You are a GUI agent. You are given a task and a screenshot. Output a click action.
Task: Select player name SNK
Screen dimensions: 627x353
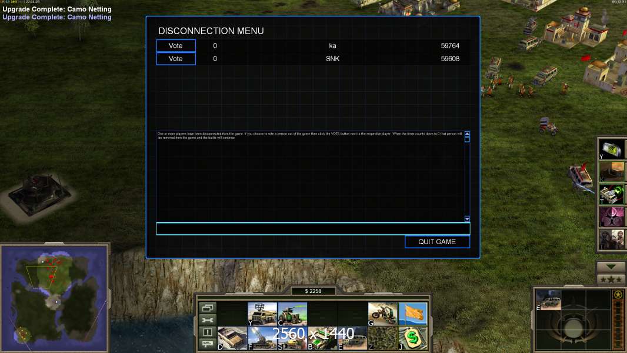pos(332,59)
